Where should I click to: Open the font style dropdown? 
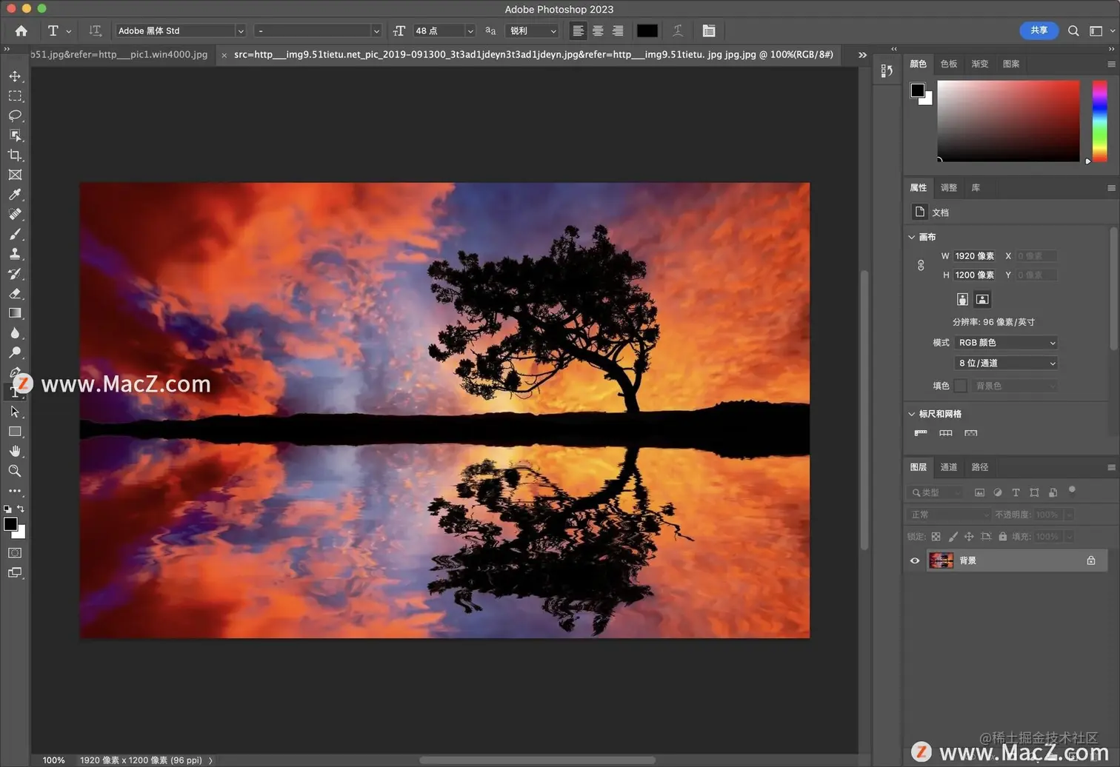[x=317, y=30]
